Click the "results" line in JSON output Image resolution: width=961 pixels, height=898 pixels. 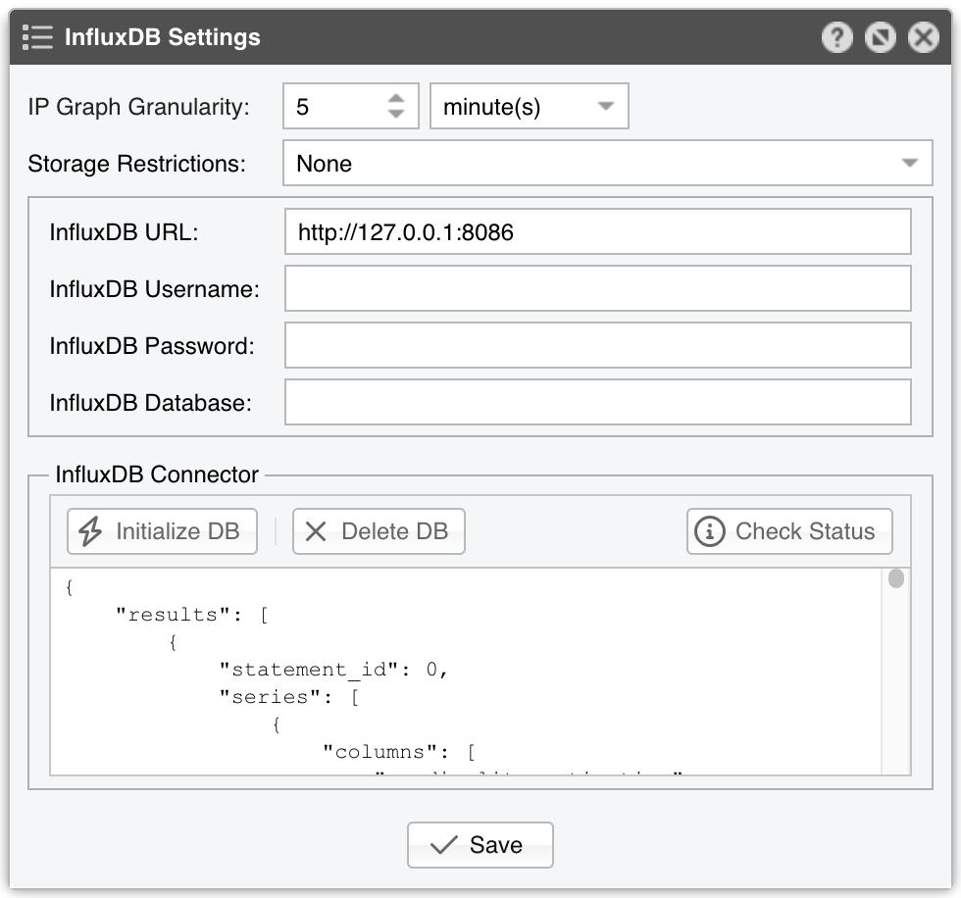tap(192, 615)
